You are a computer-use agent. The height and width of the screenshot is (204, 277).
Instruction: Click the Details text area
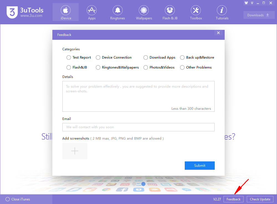(138, 96)
